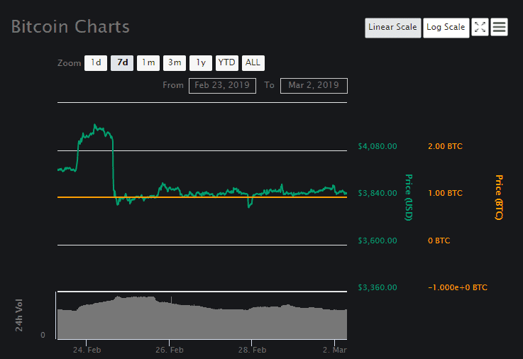Click the orange BTC price line

(202, 197)
